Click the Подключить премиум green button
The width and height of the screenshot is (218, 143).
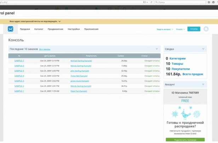pos(185,139)
